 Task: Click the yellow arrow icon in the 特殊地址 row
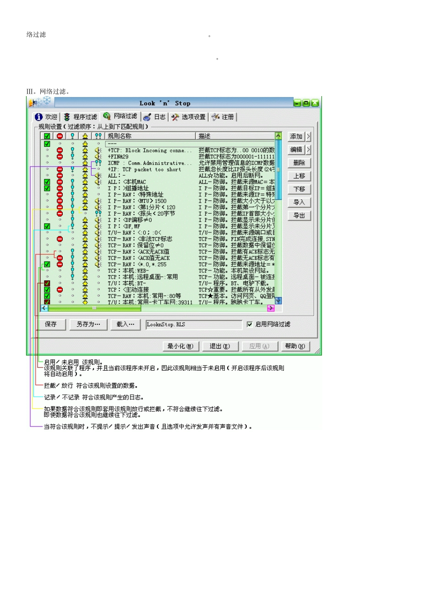(85, 194)
